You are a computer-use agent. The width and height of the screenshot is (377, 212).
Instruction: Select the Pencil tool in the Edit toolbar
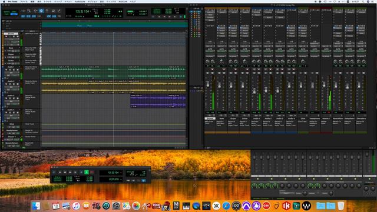[x=59, y=11]
